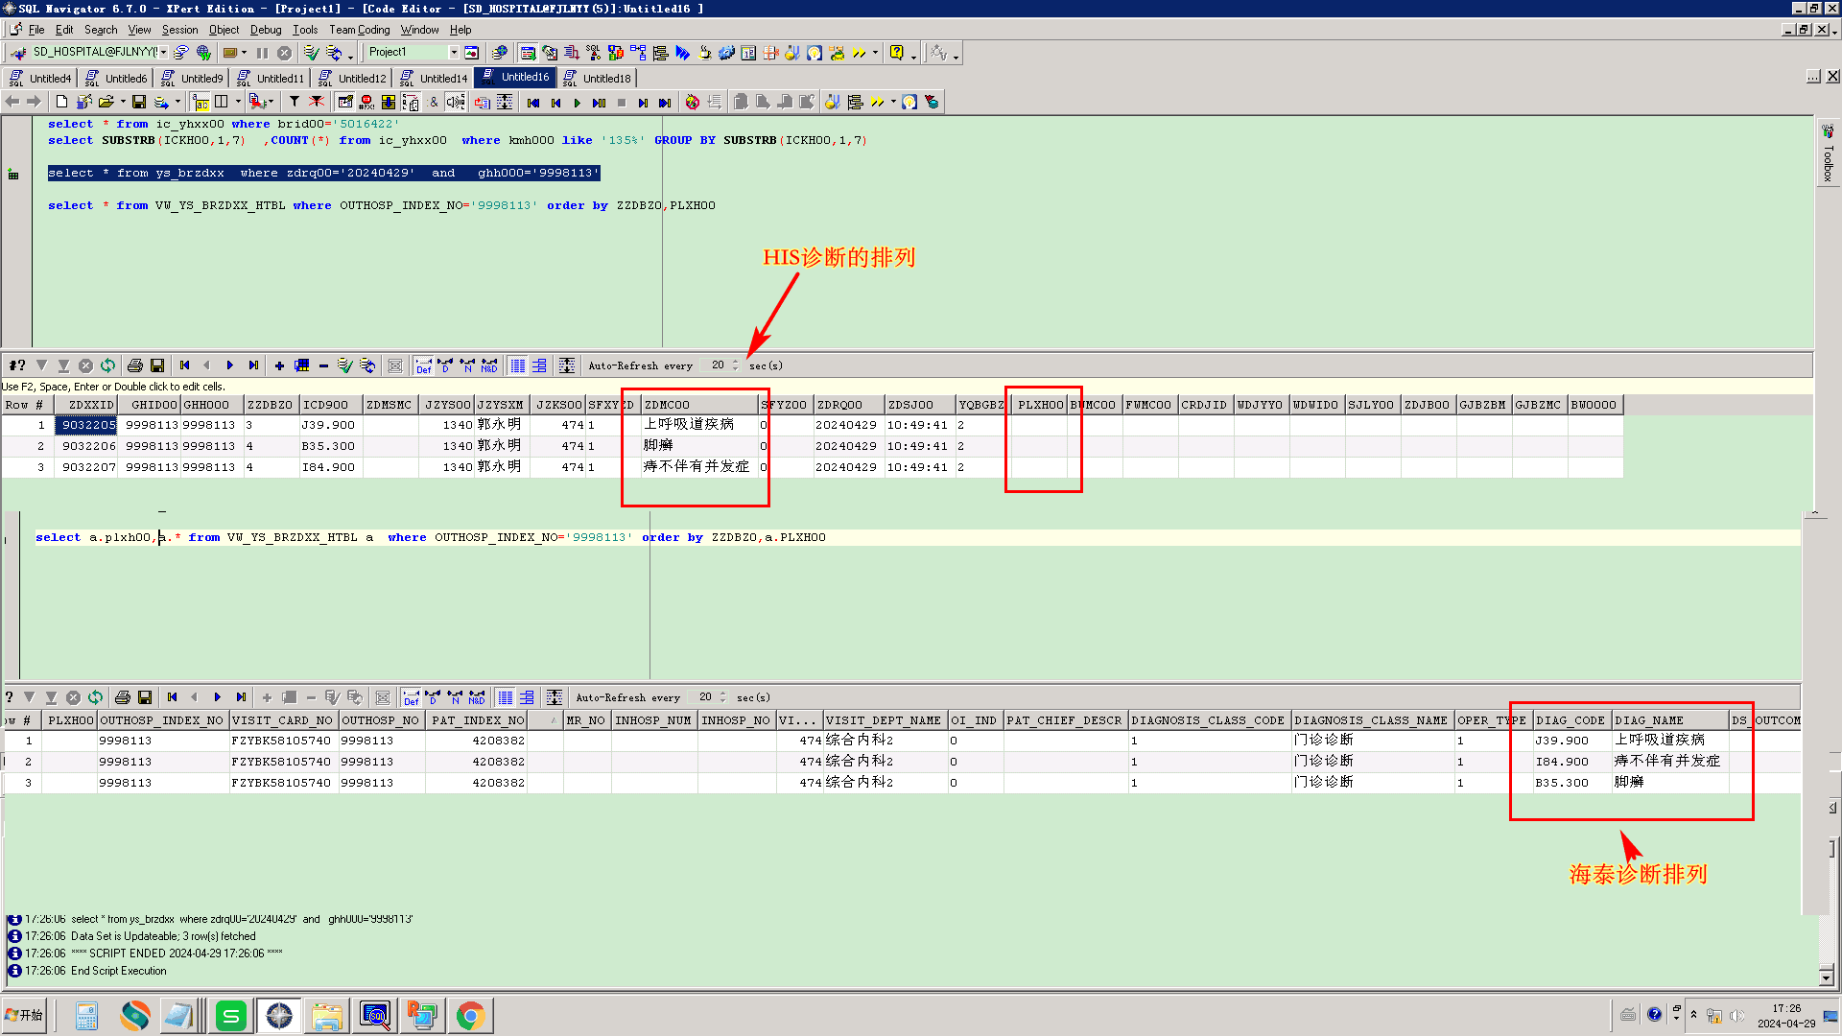
Task: Increase the upper Auto-Refresh seconds spinner
Action: 736,362
